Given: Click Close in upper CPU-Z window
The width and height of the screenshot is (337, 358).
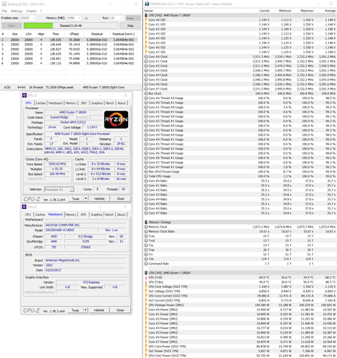Looking at the screenshot, I should 121,199.
